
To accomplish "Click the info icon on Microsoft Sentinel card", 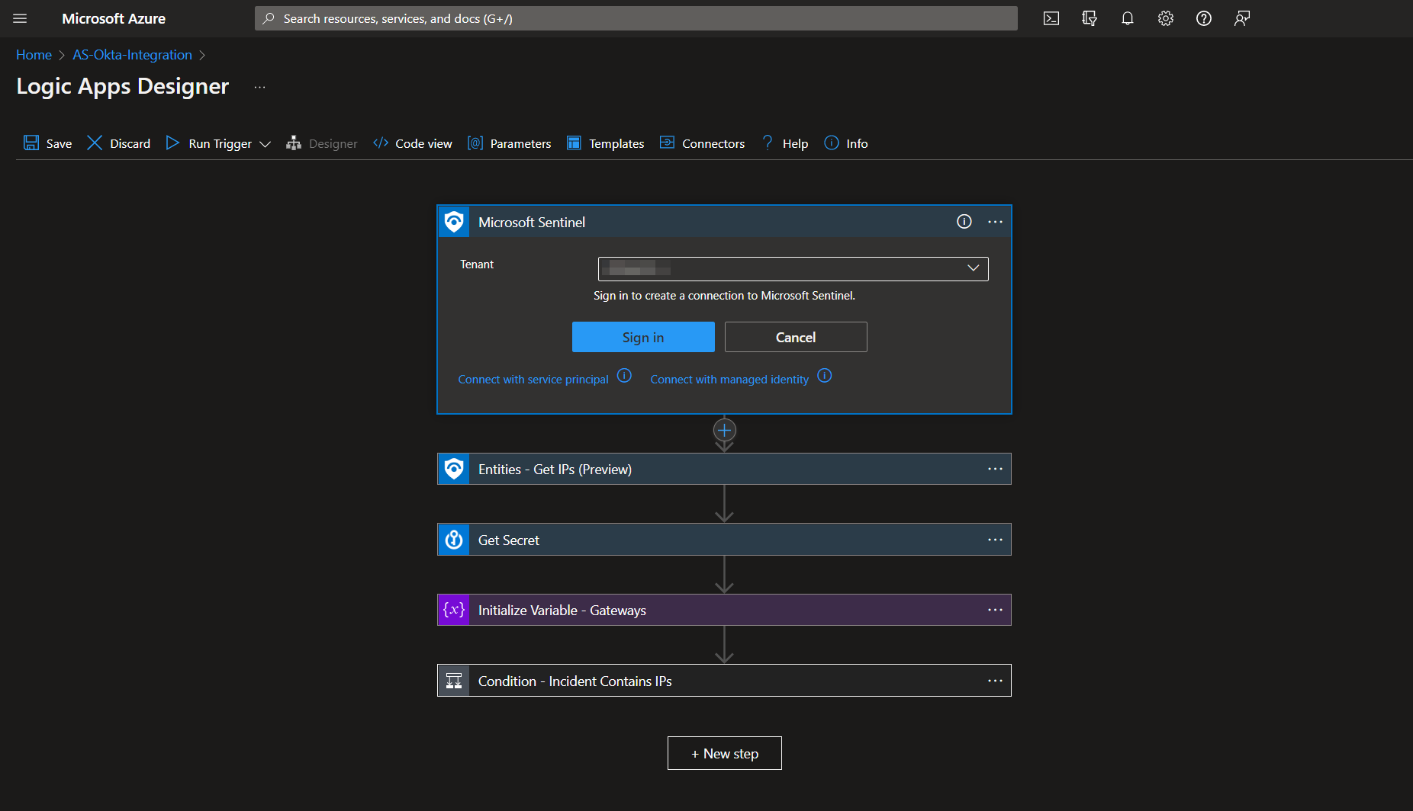I will point(964,222).
